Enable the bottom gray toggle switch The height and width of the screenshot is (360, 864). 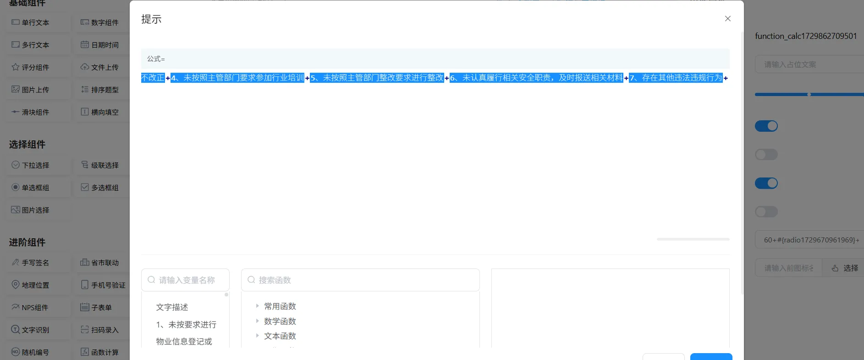coord(766,212)
